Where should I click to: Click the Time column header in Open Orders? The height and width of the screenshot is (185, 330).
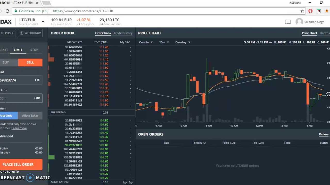287,143
